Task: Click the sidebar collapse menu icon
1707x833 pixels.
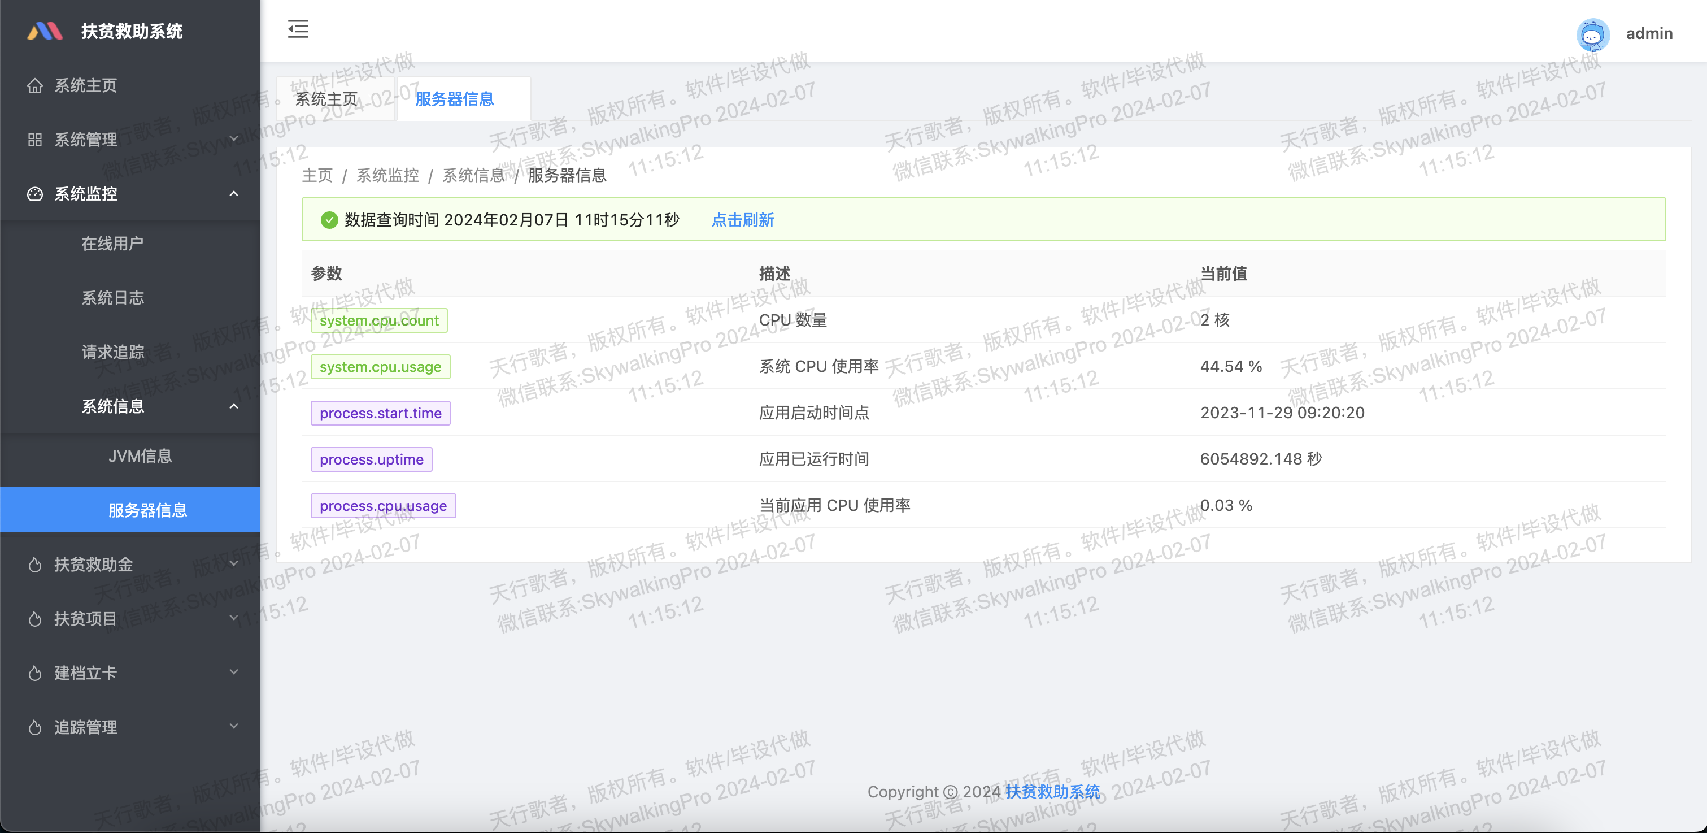Action: (298, 29)
